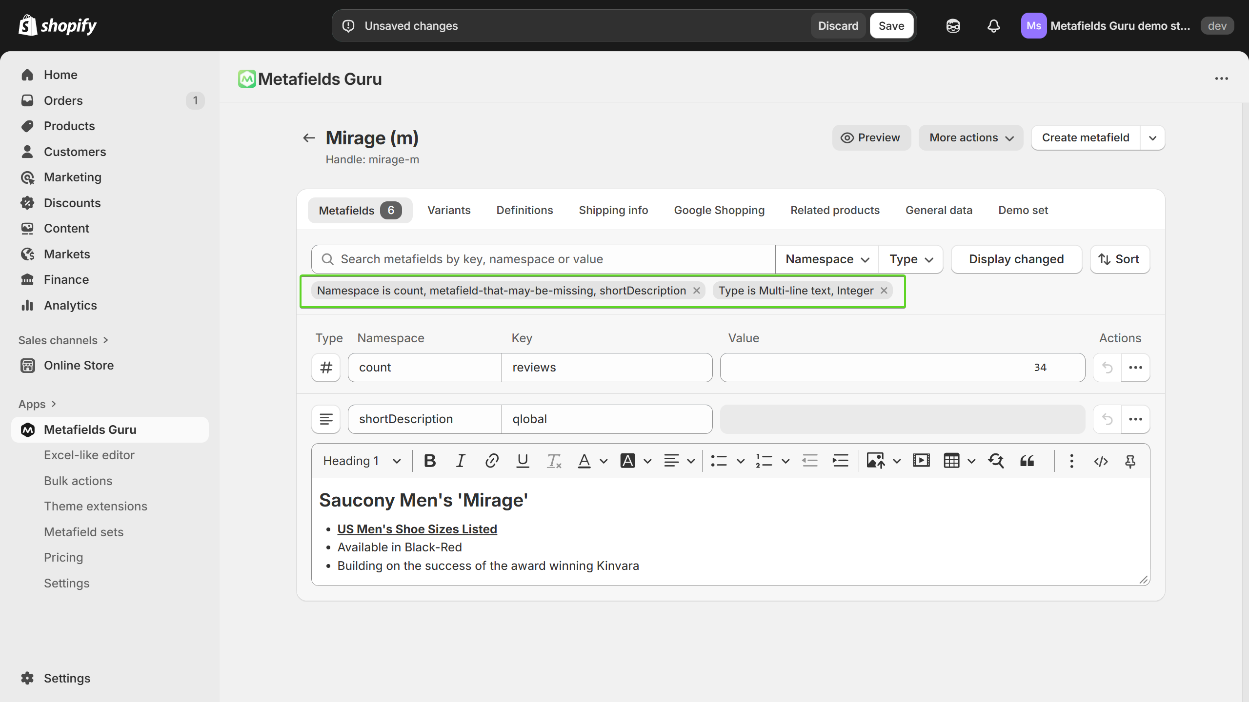Toggle bold formatting in the editor
The width and height of the screenshot is (1249, 702).
tap(429, 461)
